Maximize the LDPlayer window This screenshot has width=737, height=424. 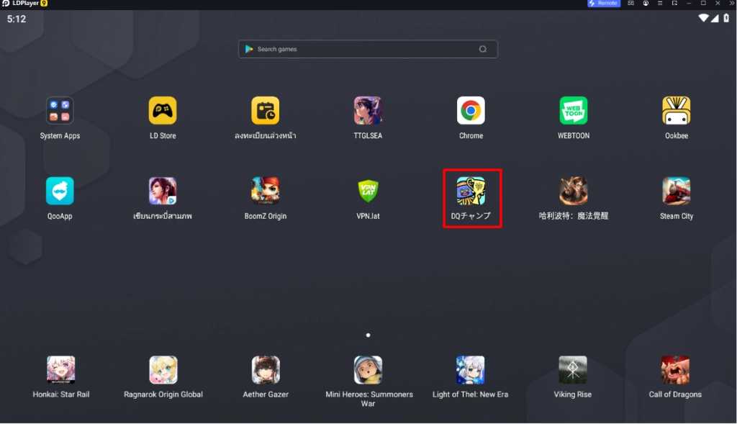pyautogui.click(x=704, y=4)
